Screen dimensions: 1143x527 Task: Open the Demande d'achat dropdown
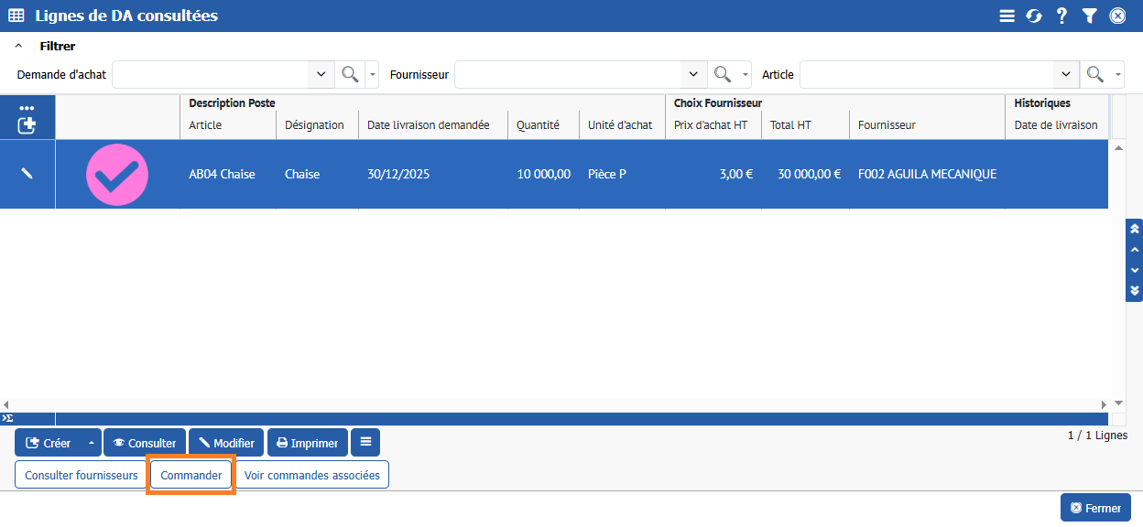point(321,74)
